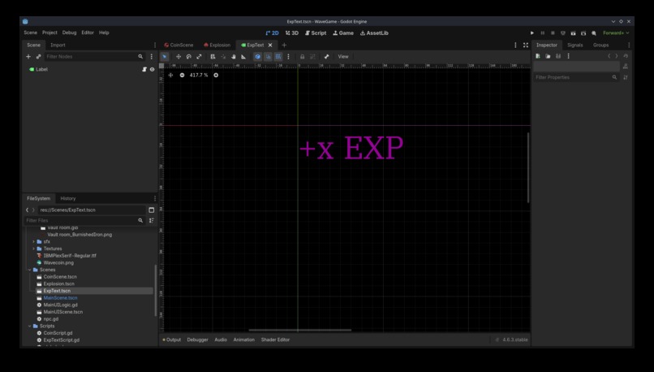Viewport: 654px width, 372px height.
Task: Activate the Scale Mode tool
Action: pos(199,56)
